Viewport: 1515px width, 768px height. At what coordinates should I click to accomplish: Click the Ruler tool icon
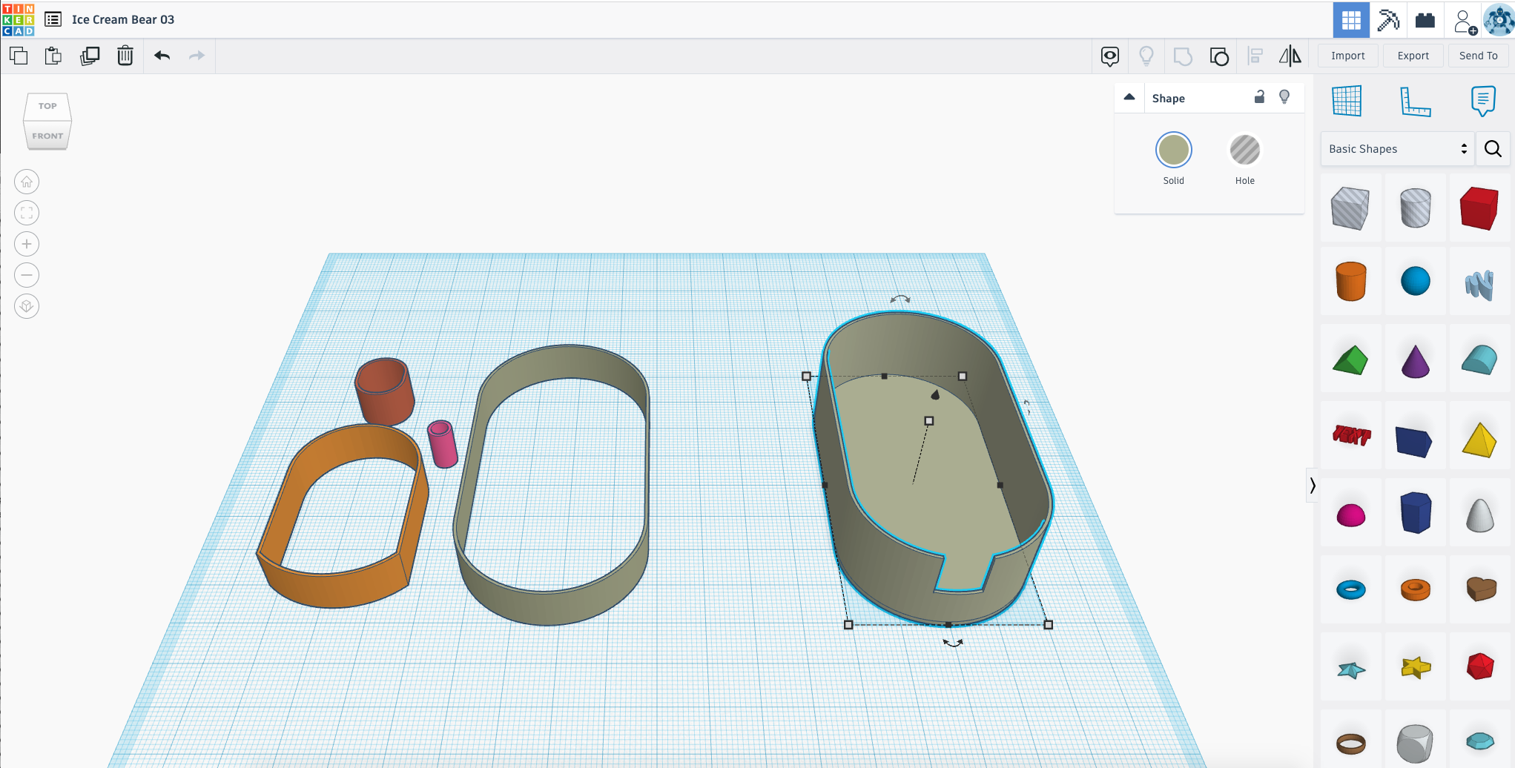[1415, 101]
